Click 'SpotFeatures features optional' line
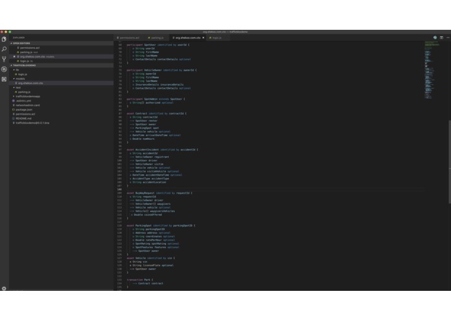This screenshot has height=320, width=451. coord(156,247)
